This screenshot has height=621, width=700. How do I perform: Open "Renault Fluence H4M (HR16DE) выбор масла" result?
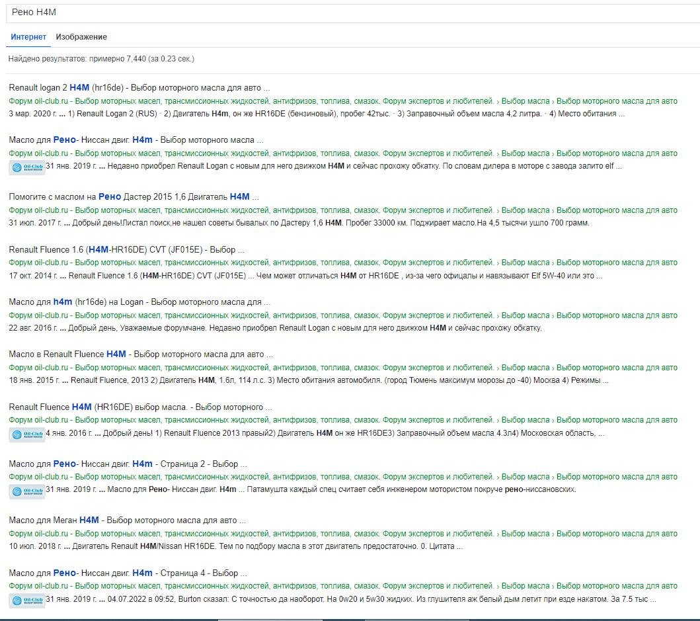click(x=140, y=407)
